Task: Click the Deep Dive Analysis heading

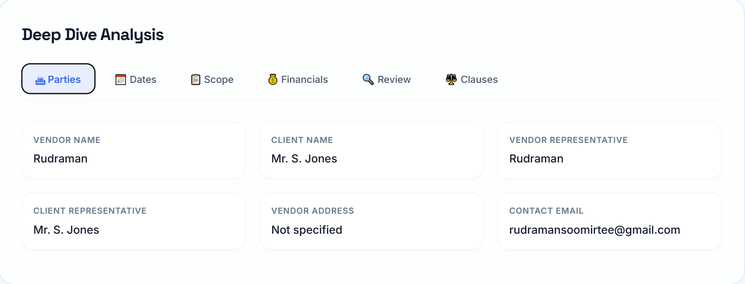Action: pos(93,35)
